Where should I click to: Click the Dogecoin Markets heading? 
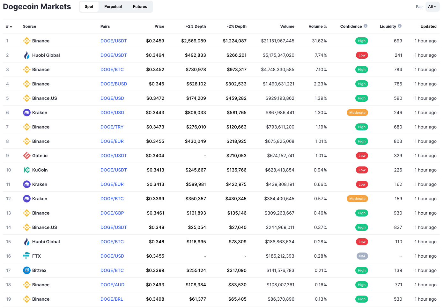pyautogui.click(x=37, y=7)
